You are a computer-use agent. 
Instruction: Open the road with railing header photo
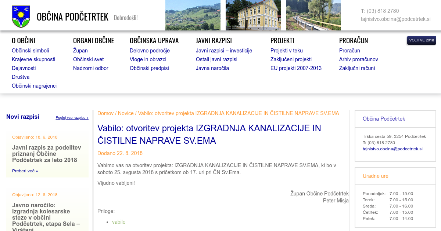click(x=313, y=15)
